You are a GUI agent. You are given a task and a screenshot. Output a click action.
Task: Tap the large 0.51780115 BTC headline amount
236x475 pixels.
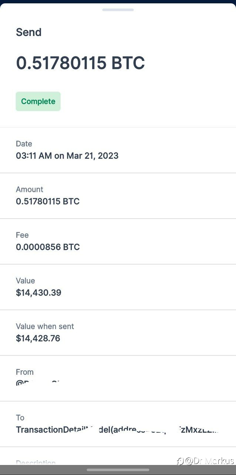point(80,63)
